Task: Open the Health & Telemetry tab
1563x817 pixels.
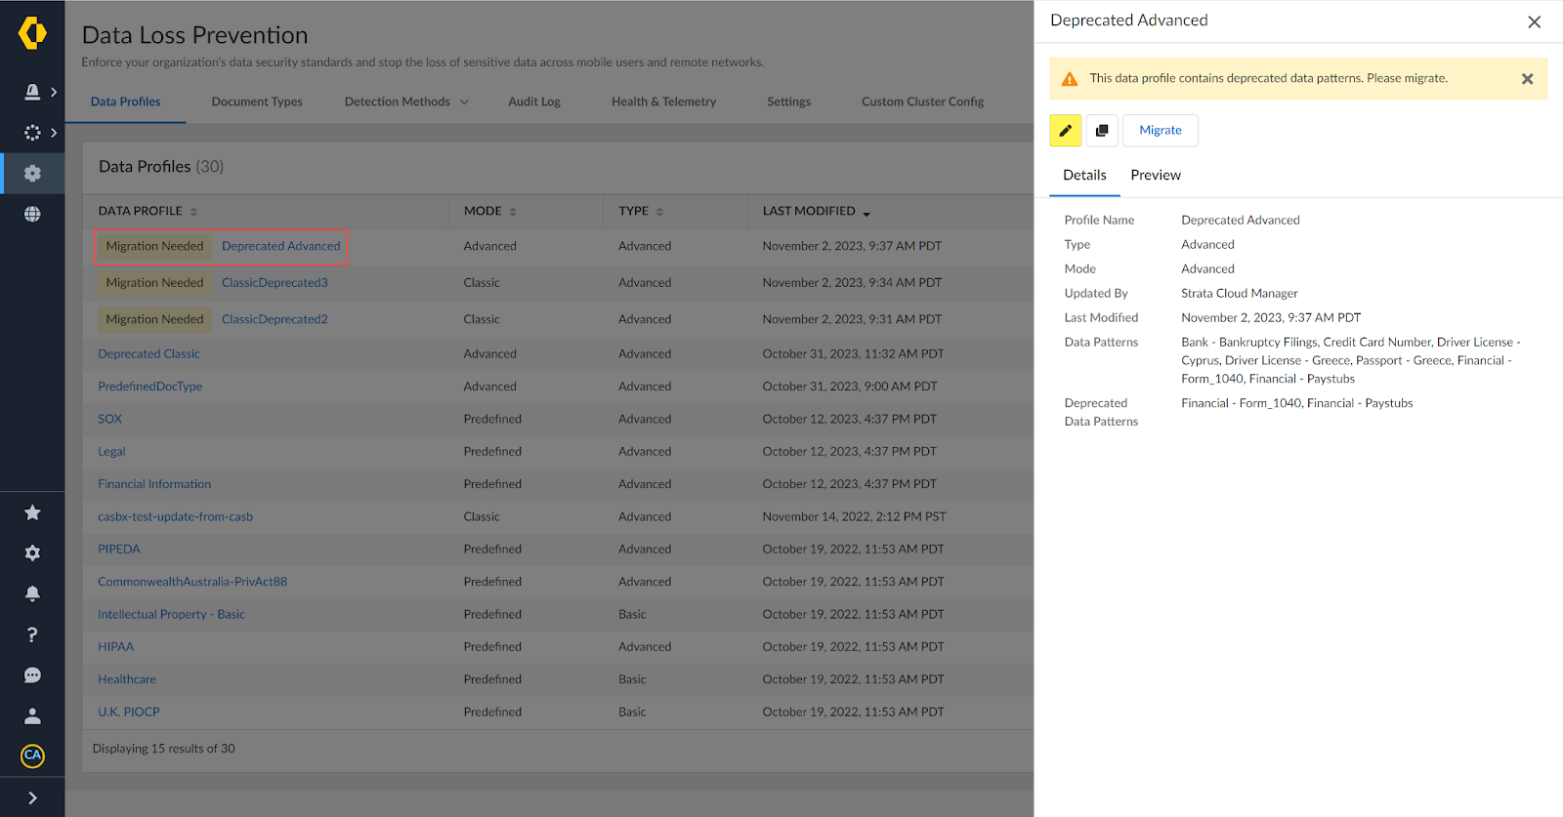Action: pyautogui.click(x=663, y=102)
